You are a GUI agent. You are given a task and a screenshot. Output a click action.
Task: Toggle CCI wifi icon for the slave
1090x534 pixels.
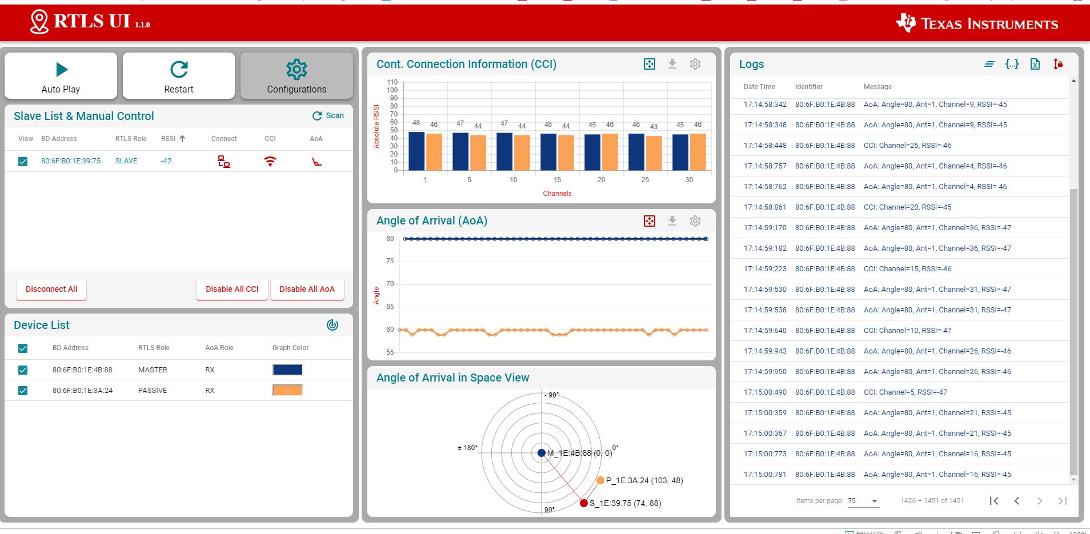click(x=270, y=162)
